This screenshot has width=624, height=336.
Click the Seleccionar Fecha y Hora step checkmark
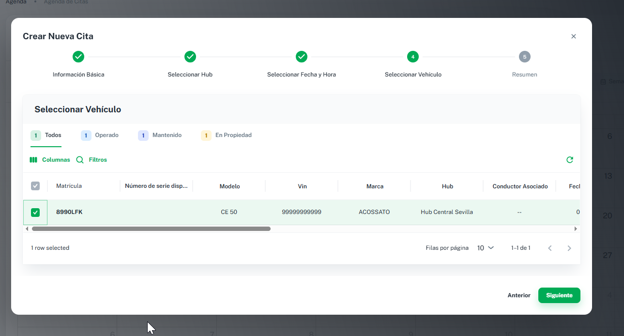click(302, 57)
